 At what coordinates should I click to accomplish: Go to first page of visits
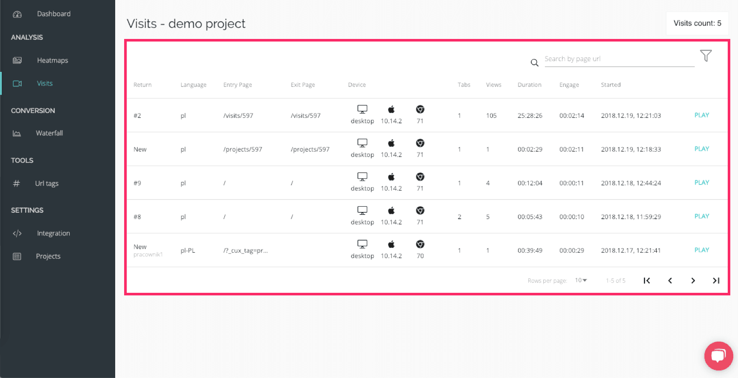tap(647, 280)
